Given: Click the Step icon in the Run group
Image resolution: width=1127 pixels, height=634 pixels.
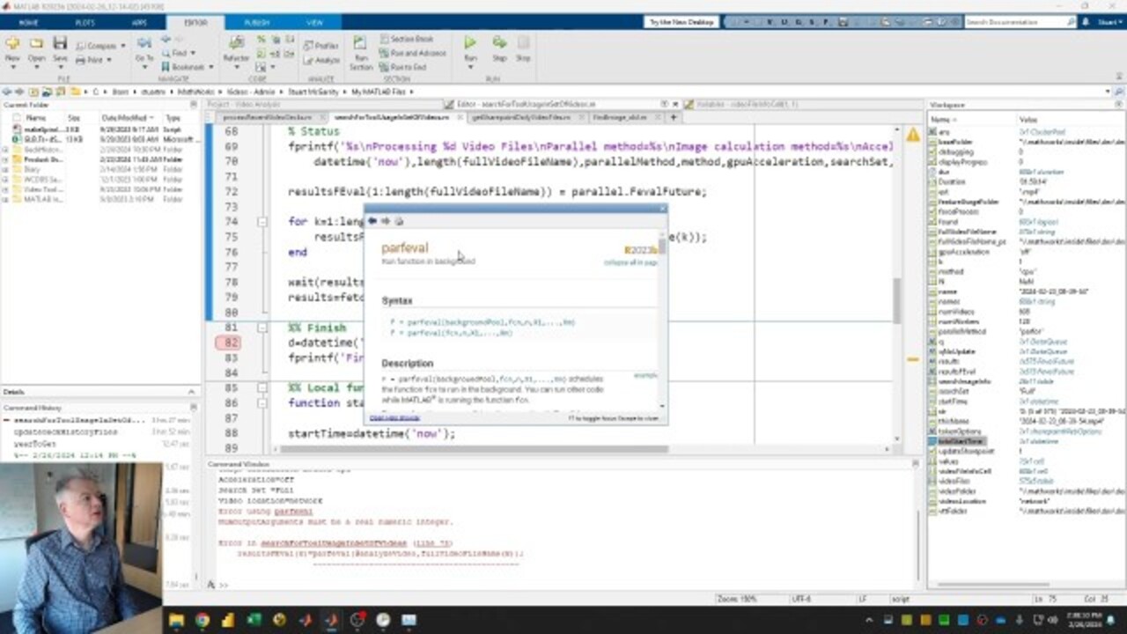Looking at the screenshot, I should click(499, 47).
